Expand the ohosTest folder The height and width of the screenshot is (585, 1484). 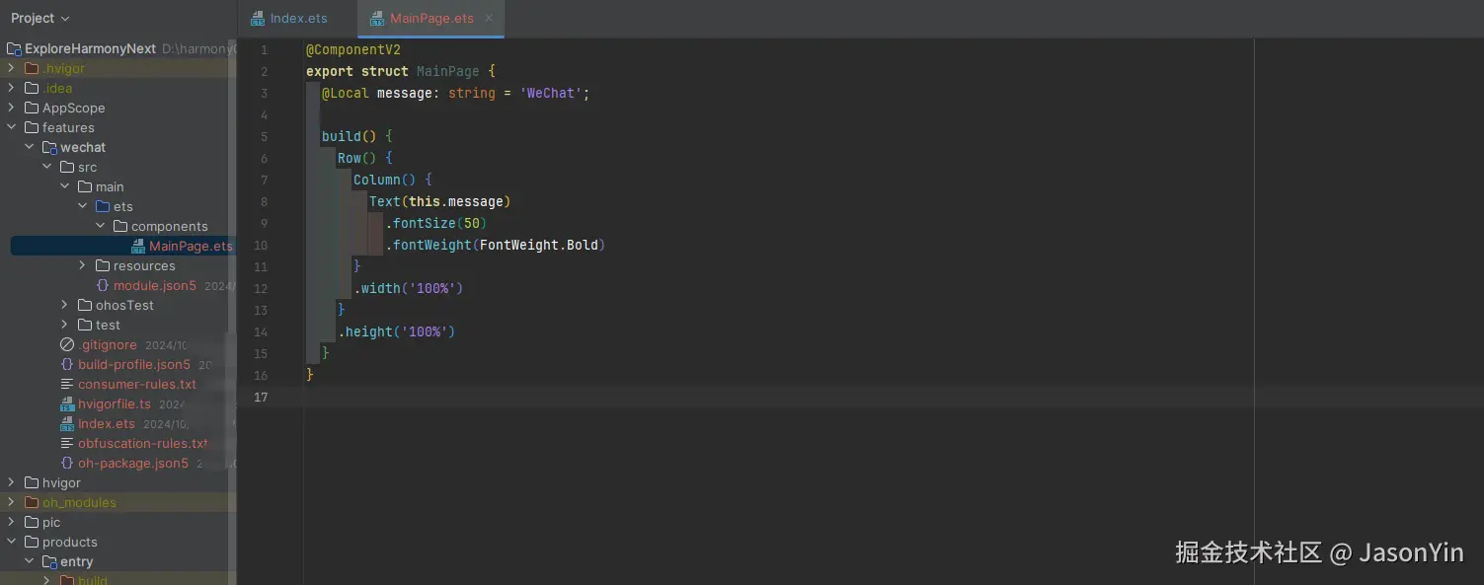coord(64,305)
